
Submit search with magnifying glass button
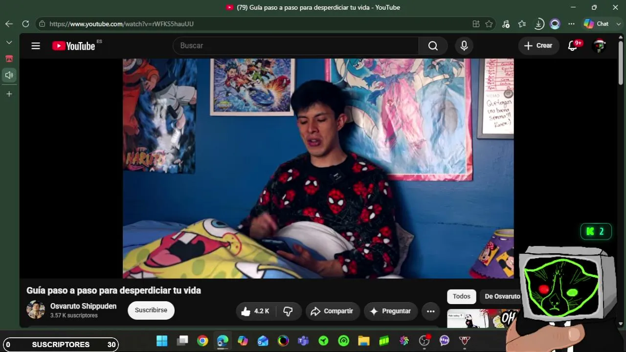[x=433, y=45]
